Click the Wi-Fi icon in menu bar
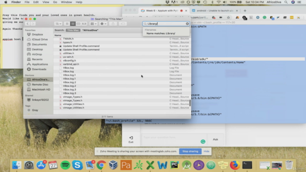 tap(219, 2)
